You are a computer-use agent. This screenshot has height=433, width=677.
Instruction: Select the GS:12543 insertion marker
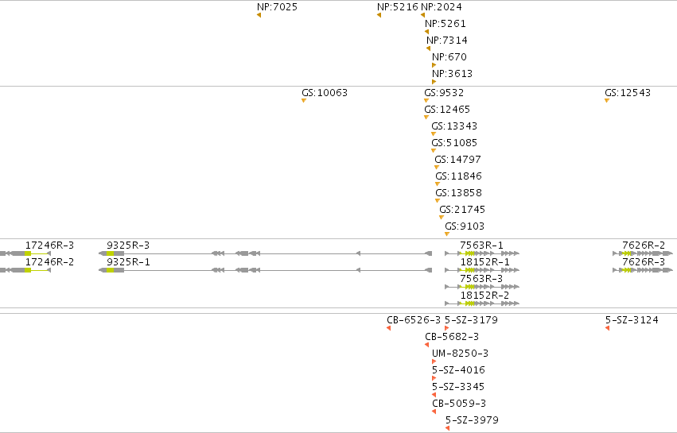607,100
